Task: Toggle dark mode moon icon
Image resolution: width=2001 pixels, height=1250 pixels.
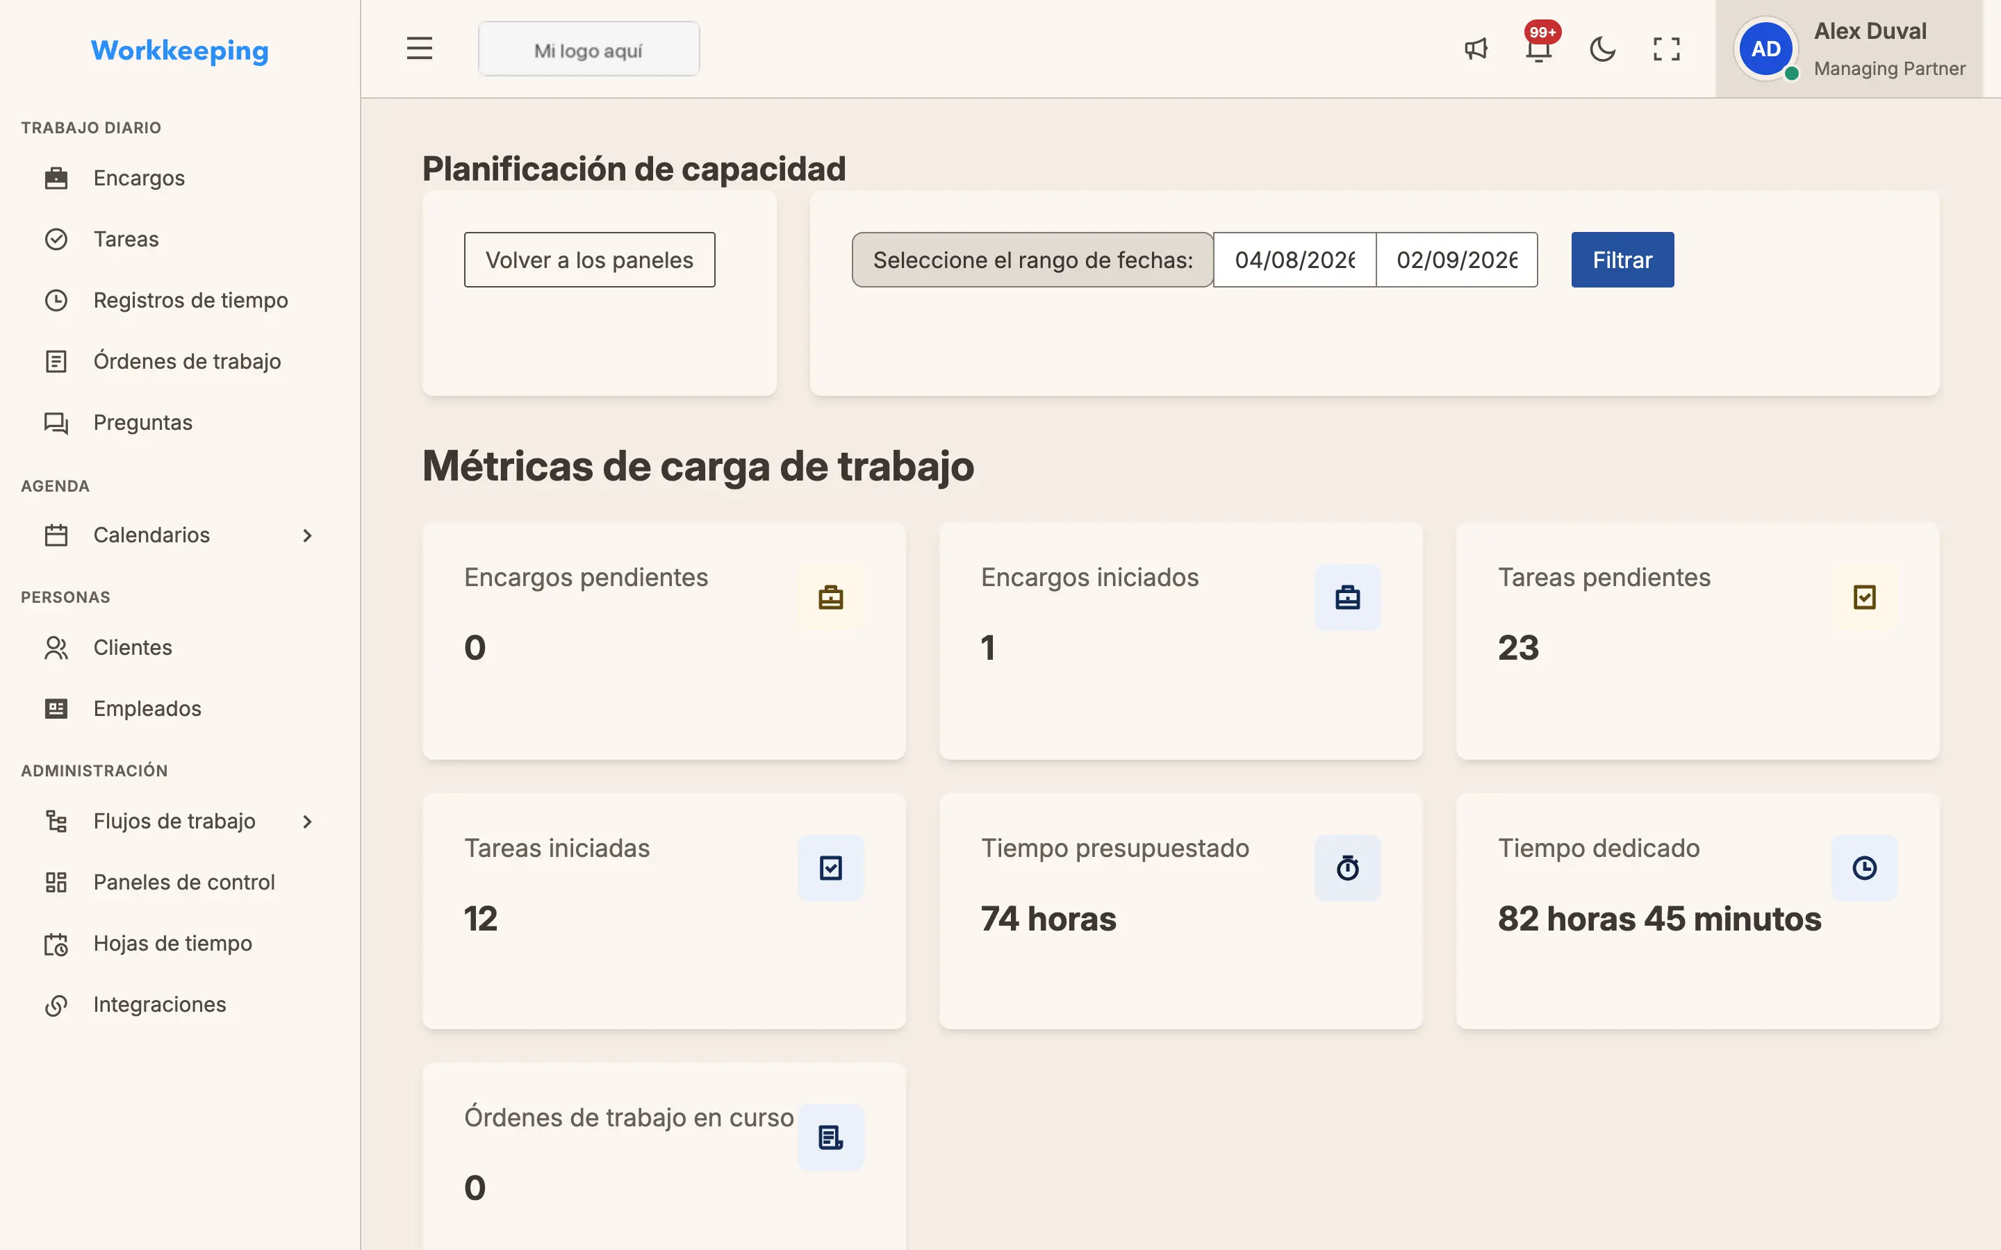Action: tap(1602, 49)
